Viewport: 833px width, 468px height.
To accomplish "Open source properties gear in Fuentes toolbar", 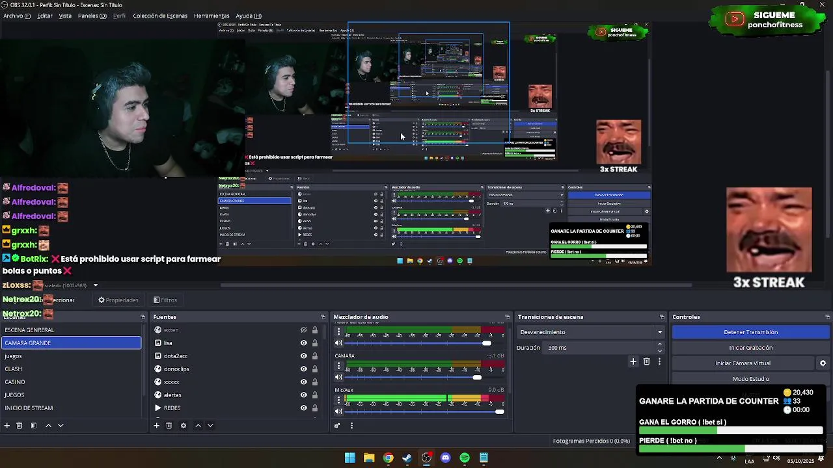I will [x=184, y=426].
